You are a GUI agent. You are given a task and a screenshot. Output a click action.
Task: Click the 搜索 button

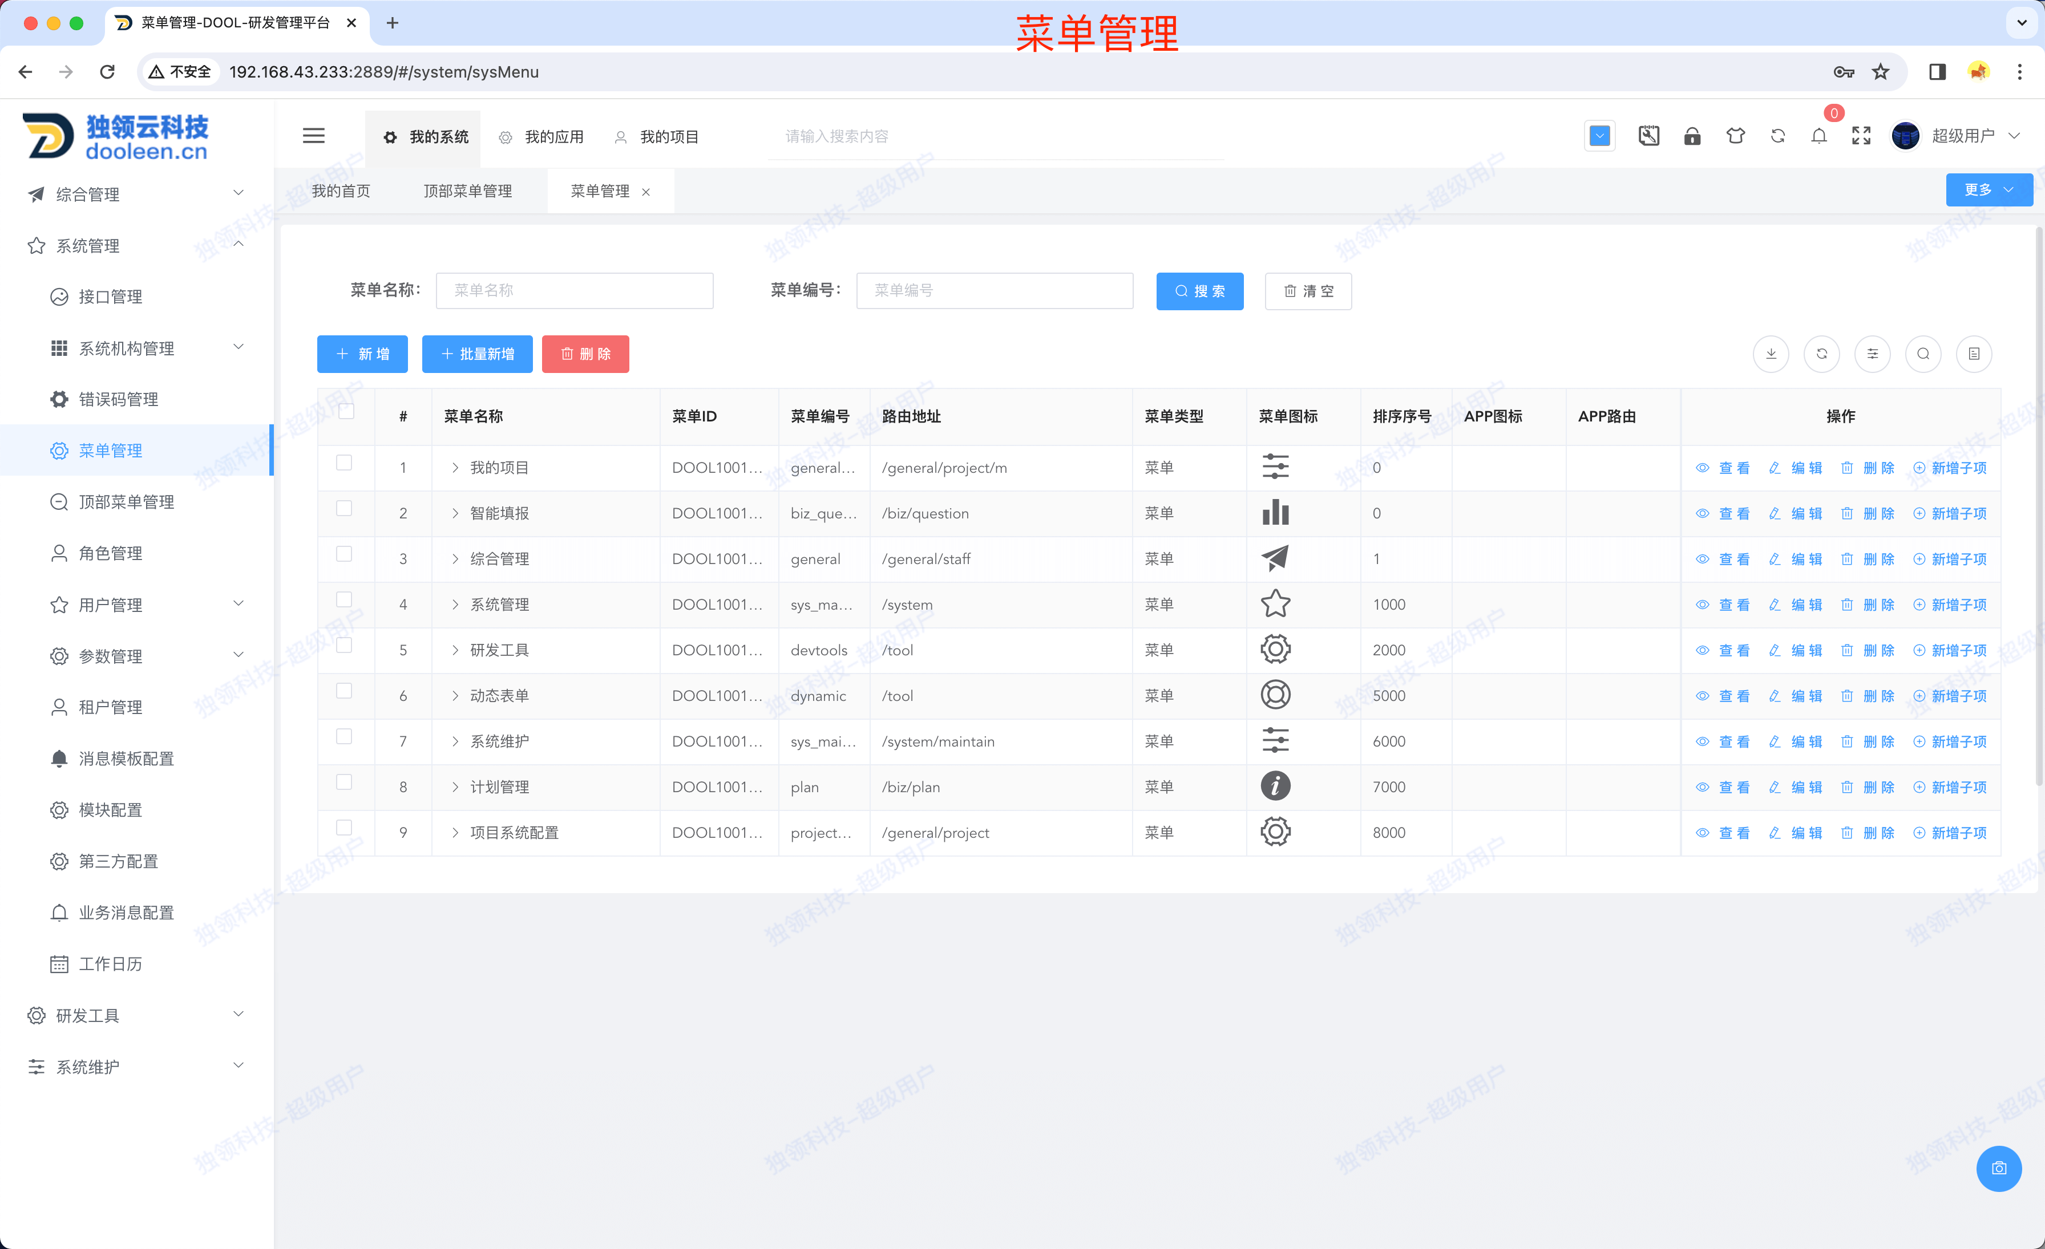[x=1199, y=291]
